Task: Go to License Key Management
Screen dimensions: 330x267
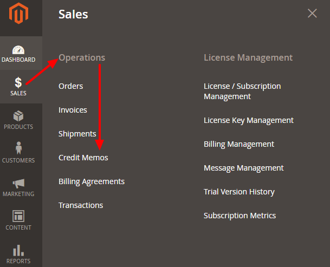Action: click(249, 120)
